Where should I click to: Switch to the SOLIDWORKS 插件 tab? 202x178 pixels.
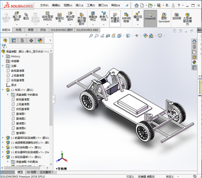(x=62, y=30)
